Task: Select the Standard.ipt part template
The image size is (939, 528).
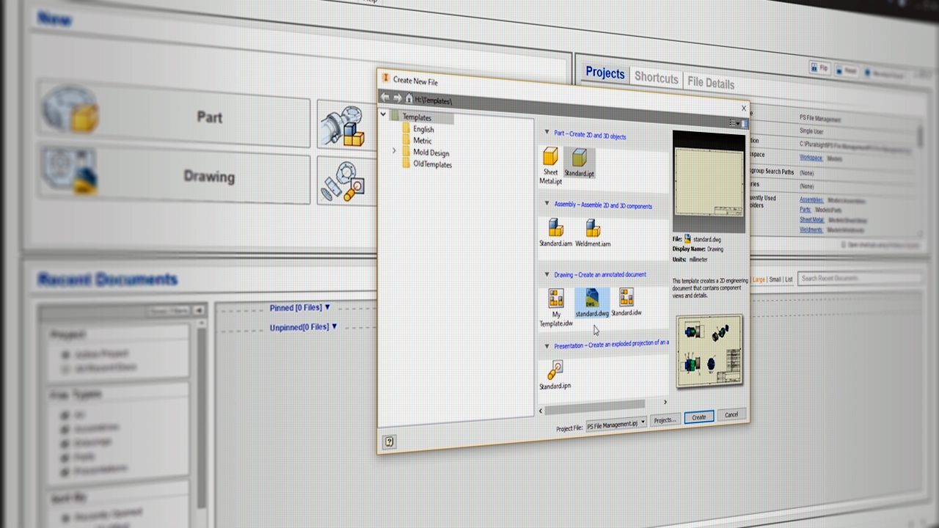Action: (x=579, y=163)
